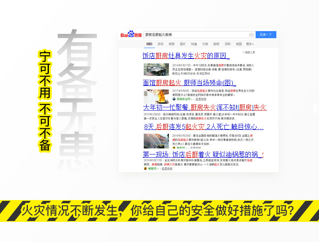
Task: Click the snippet text dated 2019年2月6日
Action: (x=199, y=117)
